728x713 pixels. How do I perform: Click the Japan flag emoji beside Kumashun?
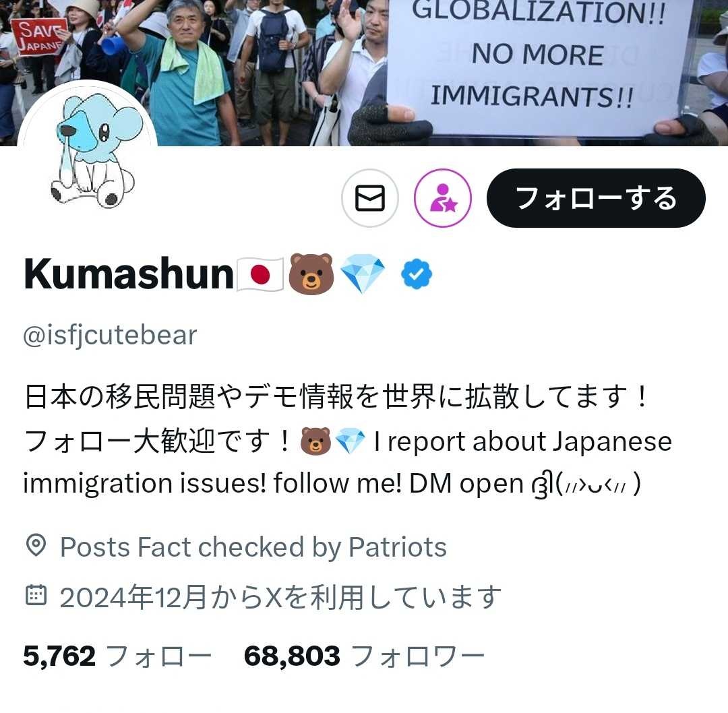click(x=260, y=274)
